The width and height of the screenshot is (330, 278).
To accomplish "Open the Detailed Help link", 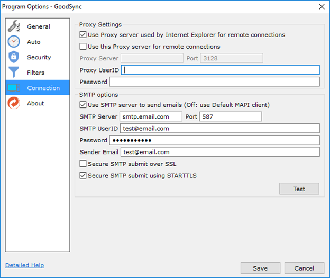I will 25,265.
